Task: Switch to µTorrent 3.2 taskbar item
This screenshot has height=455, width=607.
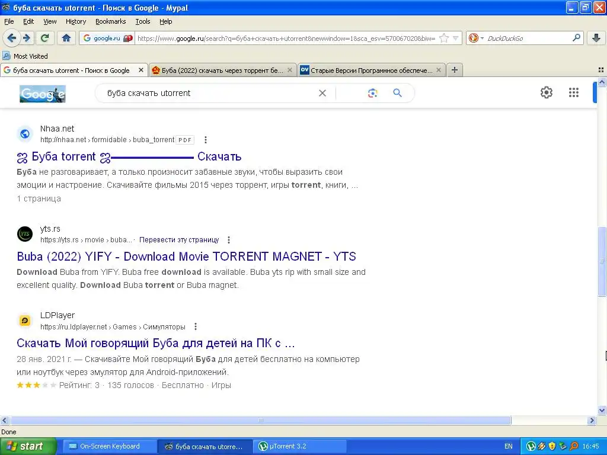Action: [x=299, y=446]
